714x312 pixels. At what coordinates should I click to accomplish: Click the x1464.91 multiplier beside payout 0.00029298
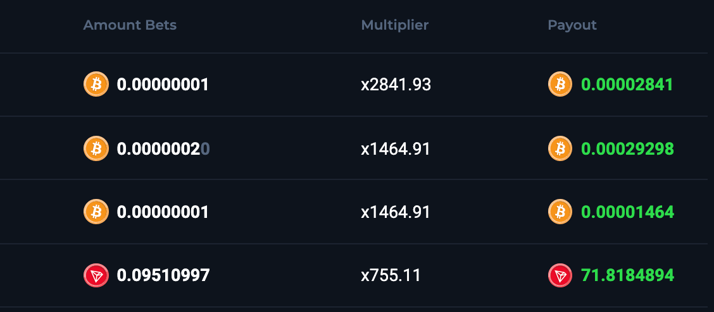[x=396, y=149]
